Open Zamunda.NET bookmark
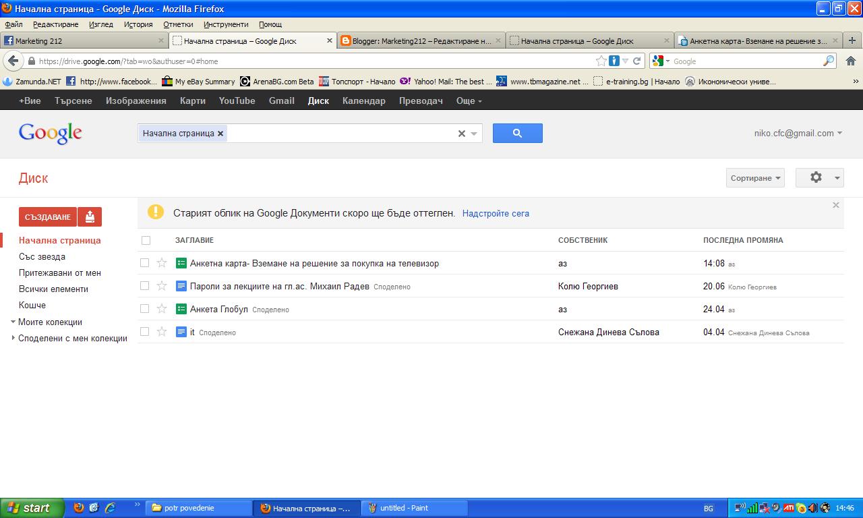 click(x=32, y=82)
